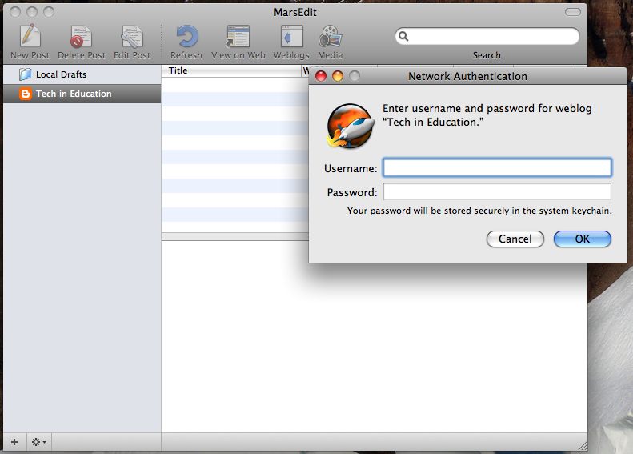
Task: Click the Network Authentication title text
Action: pyautogui.click(x=467, y=76)
